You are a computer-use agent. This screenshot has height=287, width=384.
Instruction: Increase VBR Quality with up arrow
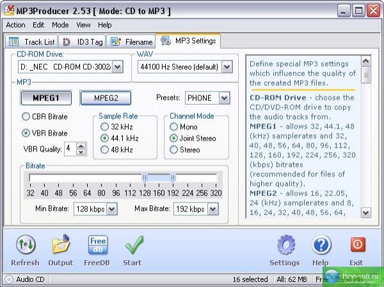click(x=81, y=146)
